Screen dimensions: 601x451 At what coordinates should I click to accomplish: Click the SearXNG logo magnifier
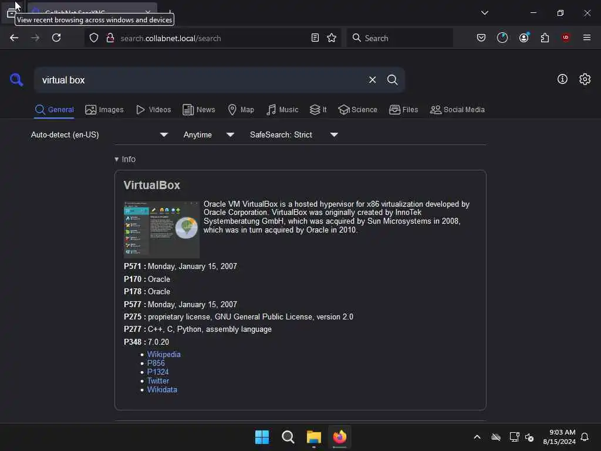pyautogui.click(x=16, y=79)
